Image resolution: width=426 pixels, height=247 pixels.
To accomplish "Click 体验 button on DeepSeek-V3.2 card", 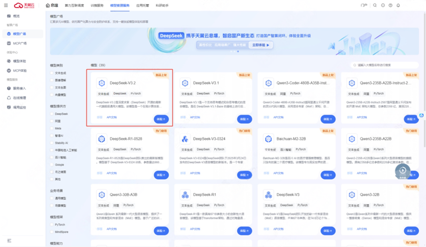I will coord(161,119).
